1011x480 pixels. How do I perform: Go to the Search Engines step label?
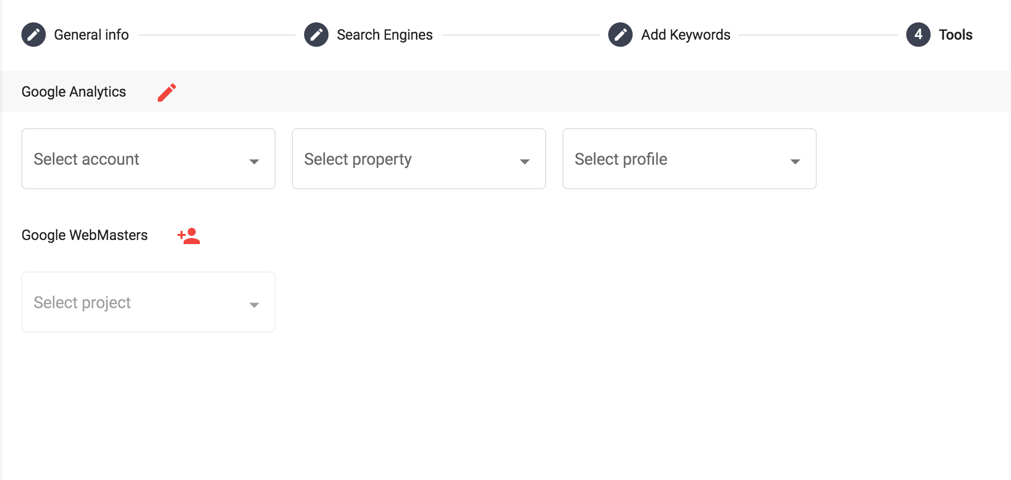(385, 35)
